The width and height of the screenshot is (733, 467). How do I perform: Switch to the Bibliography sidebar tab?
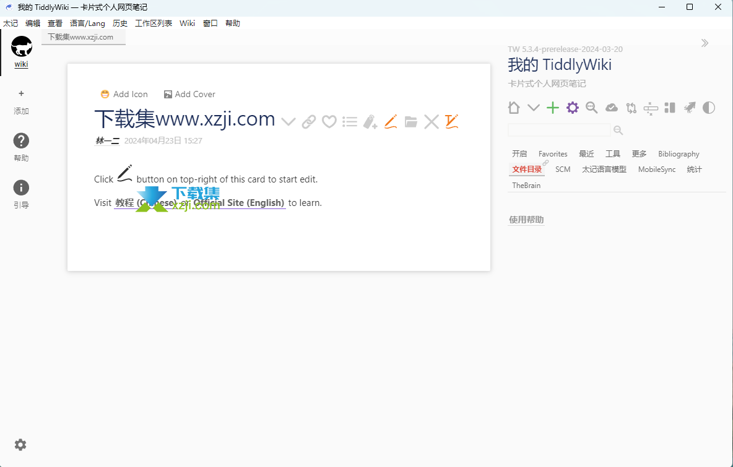tap(679, 154)
